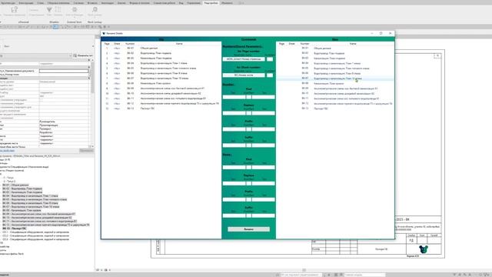
Task: Click Number column header in Old list
Action: [x=130, y=44]
